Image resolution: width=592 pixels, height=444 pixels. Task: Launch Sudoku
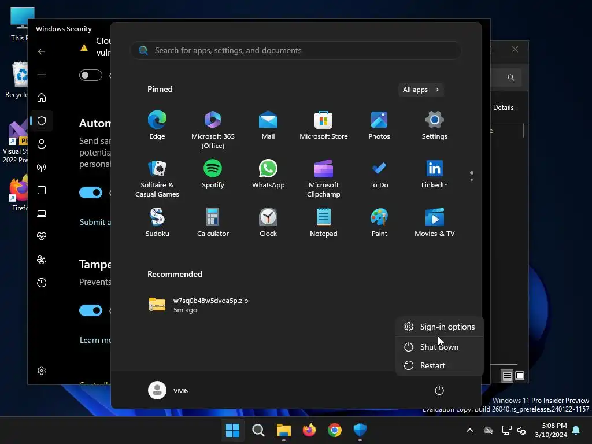157,223
